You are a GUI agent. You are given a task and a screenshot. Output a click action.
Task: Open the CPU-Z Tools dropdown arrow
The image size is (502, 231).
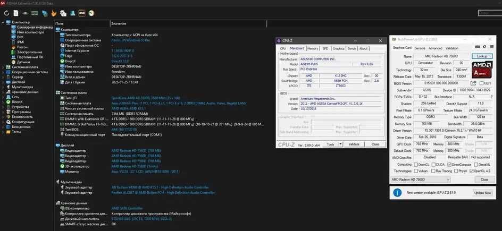pyautogui.click(x=340, y=144)
